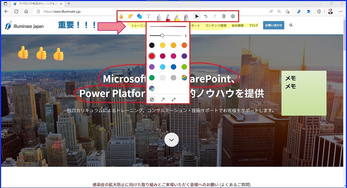This screenshot has height=188, width=347.
Task: Click the お問い合わせ button
Action: pyautogui.click(x=274, y=25)
